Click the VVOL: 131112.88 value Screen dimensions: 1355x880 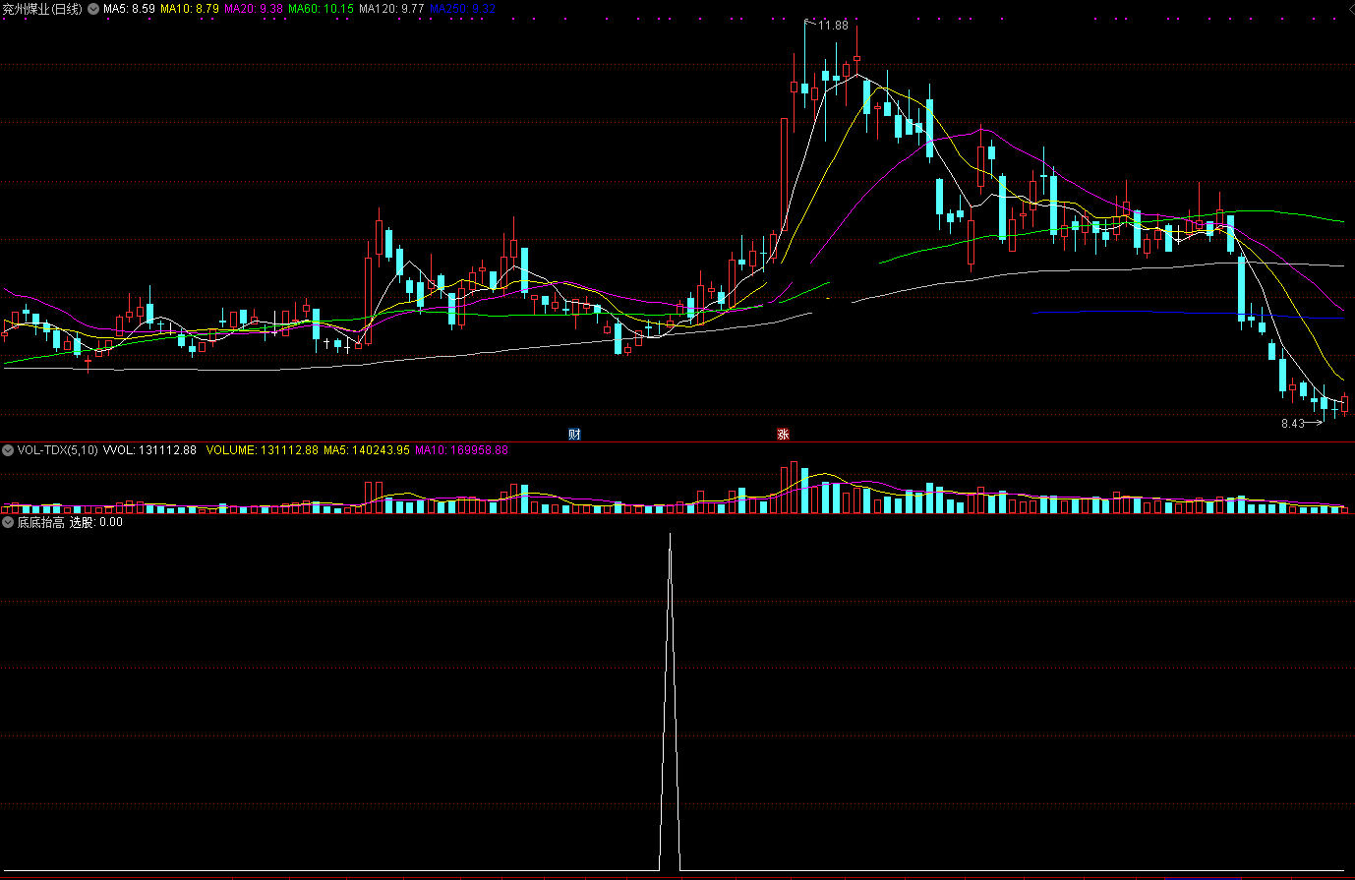click(x=149, y=450)
